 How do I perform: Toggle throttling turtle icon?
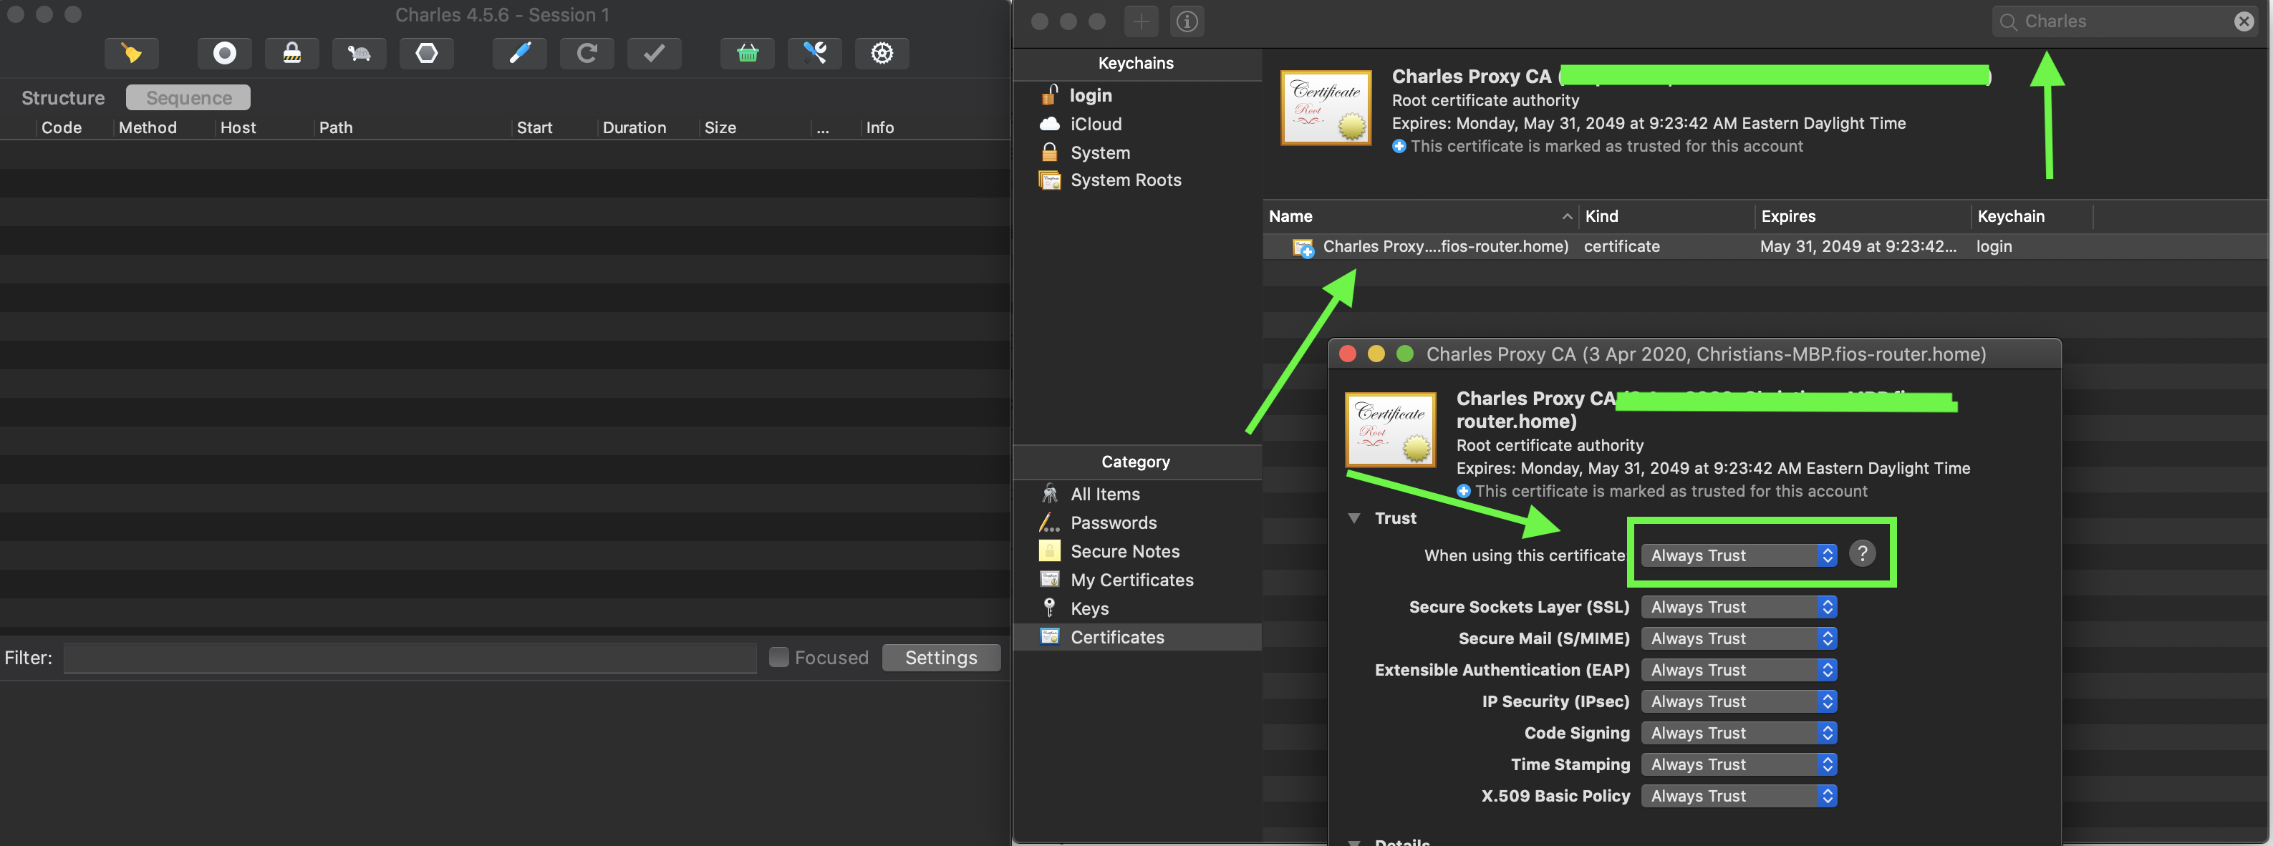click(359, 53)
